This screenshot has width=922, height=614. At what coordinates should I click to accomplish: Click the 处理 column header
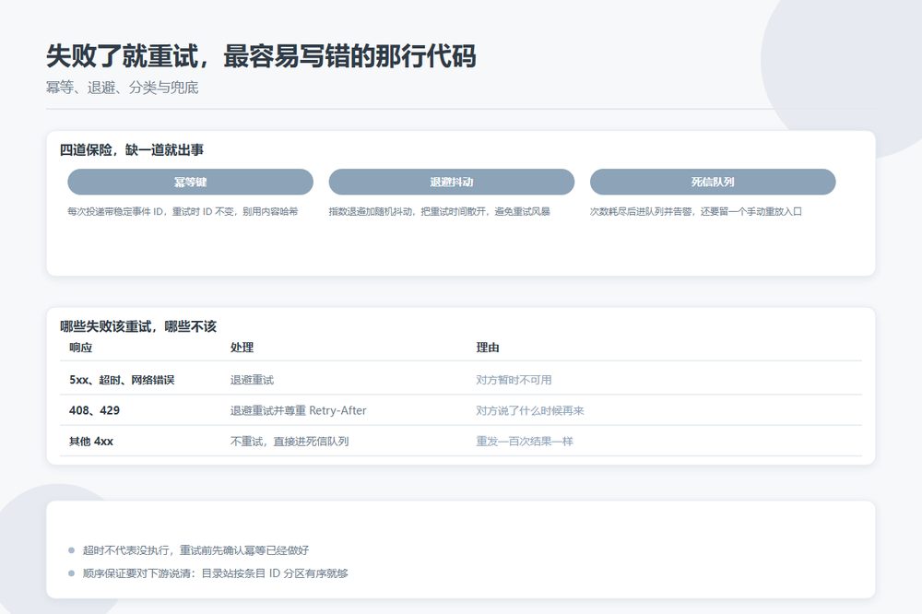pyautogui.click(x=242, y=348)
